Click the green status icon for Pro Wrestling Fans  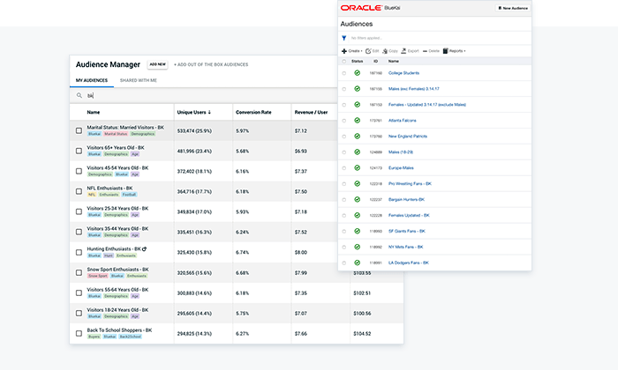pos(357,183)
